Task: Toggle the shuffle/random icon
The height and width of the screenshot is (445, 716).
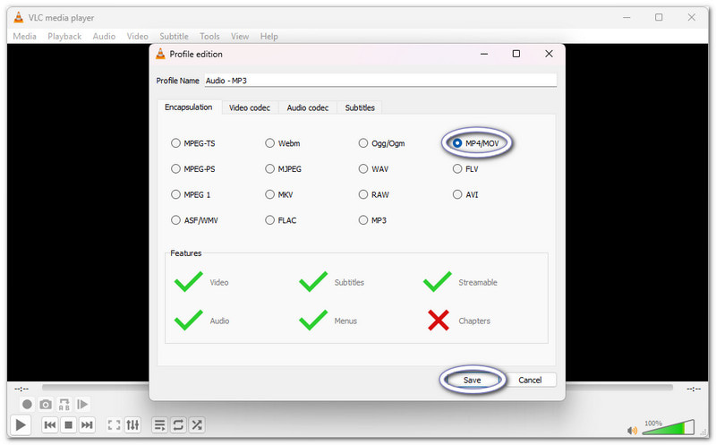Action: coord(197,425)
